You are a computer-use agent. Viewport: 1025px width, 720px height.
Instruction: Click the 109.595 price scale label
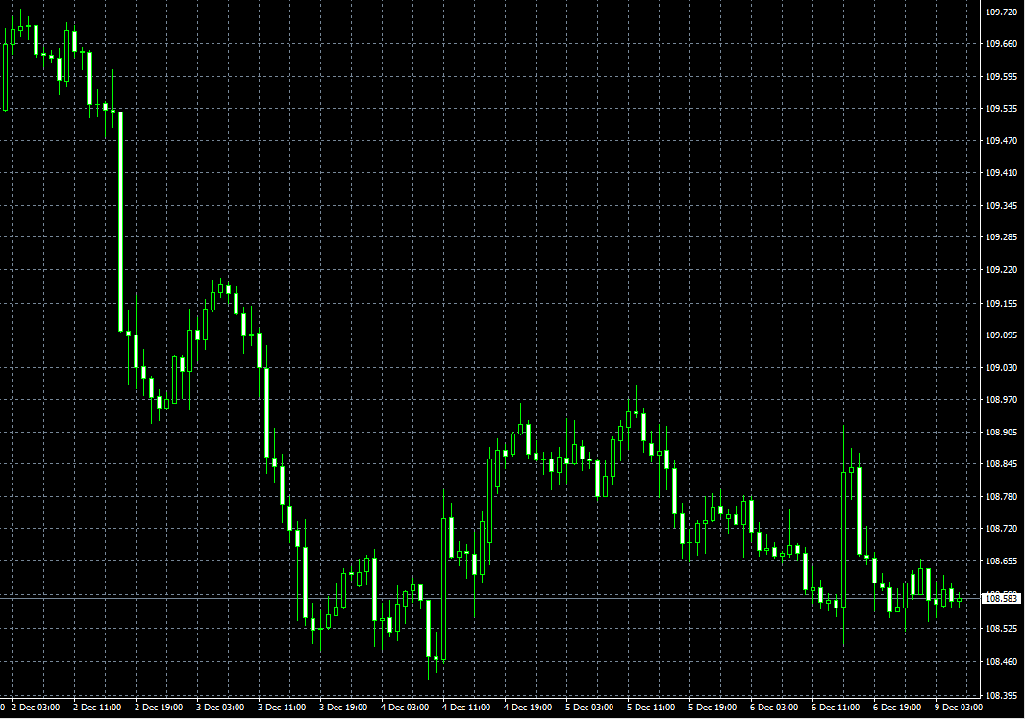tap(1002, 77)
